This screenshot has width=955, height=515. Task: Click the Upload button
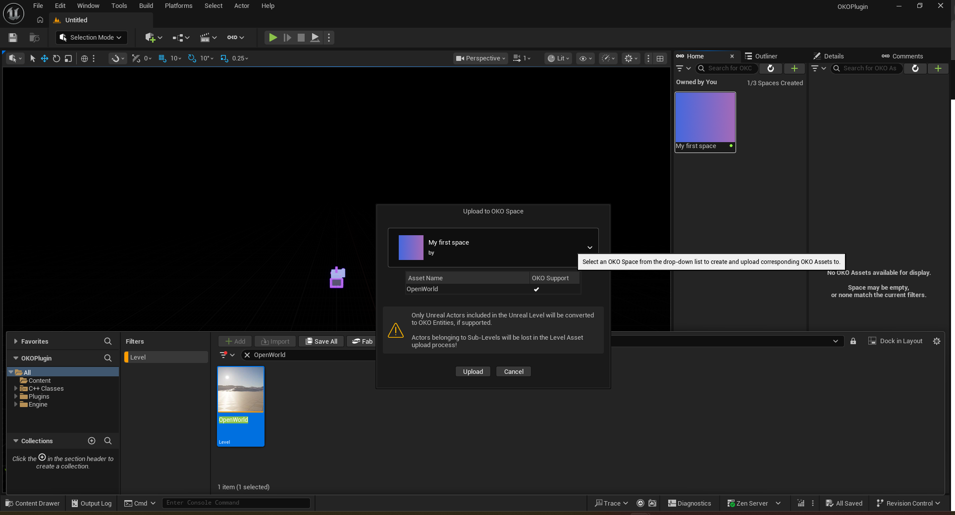pos(473,372)
